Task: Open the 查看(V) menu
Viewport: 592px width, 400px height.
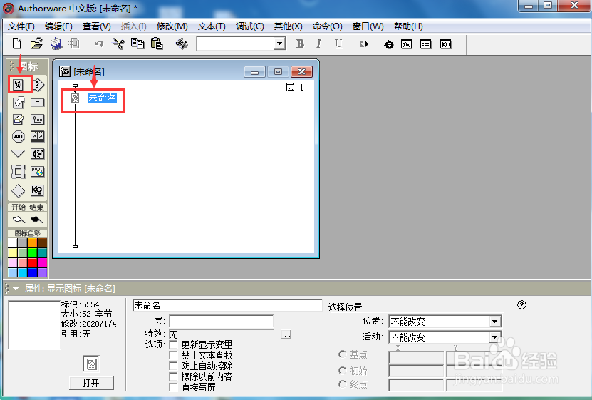Action: click(x=97, y=26)
